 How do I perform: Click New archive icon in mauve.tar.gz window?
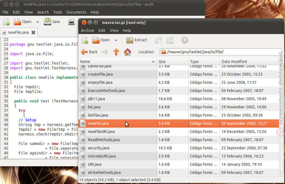(85, 40)
